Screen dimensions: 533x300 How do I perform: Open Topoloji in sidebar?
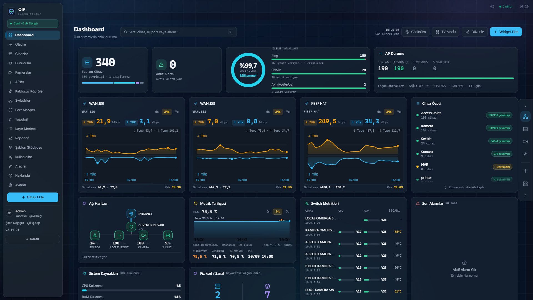(x=33, y=119)
